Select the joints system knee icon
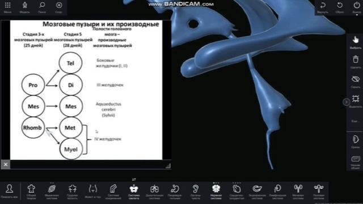The image size is (363, 204). [x=113, y=189]
